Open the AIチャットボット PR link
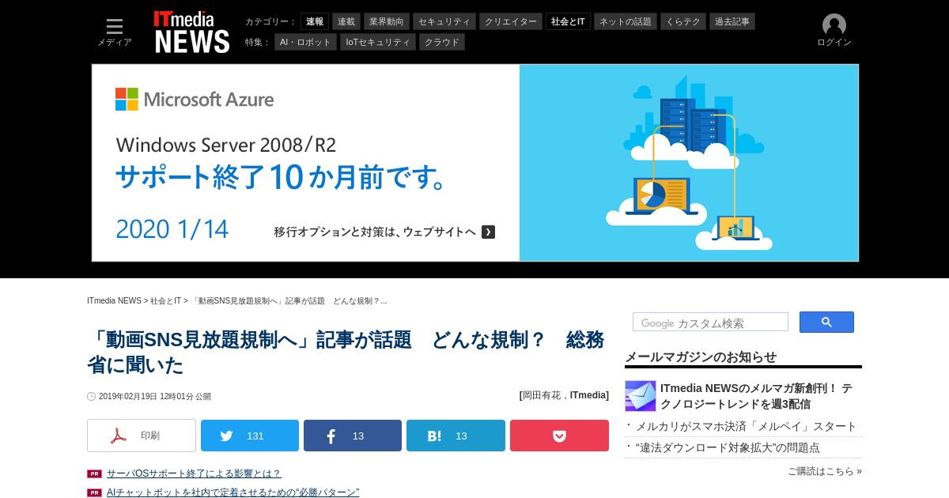 click(233, 492)
